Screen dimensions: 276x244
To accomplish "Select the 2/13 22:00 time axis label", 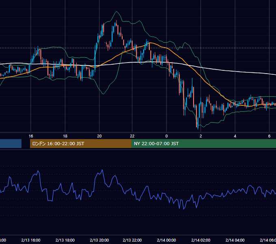I will [132, 240].
